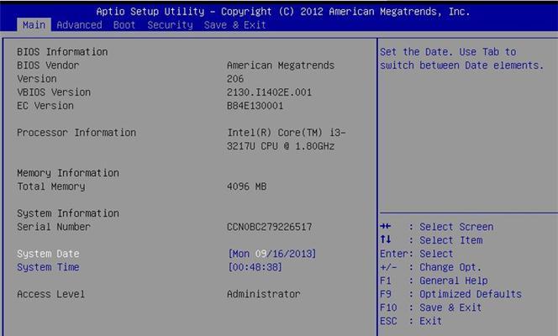This screenshot has height=336, width=558.
Task: Click the System Date value field
Action: [x=272, y=254]
